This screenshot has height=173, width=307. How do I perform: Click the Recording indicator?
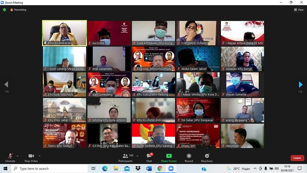18,10
